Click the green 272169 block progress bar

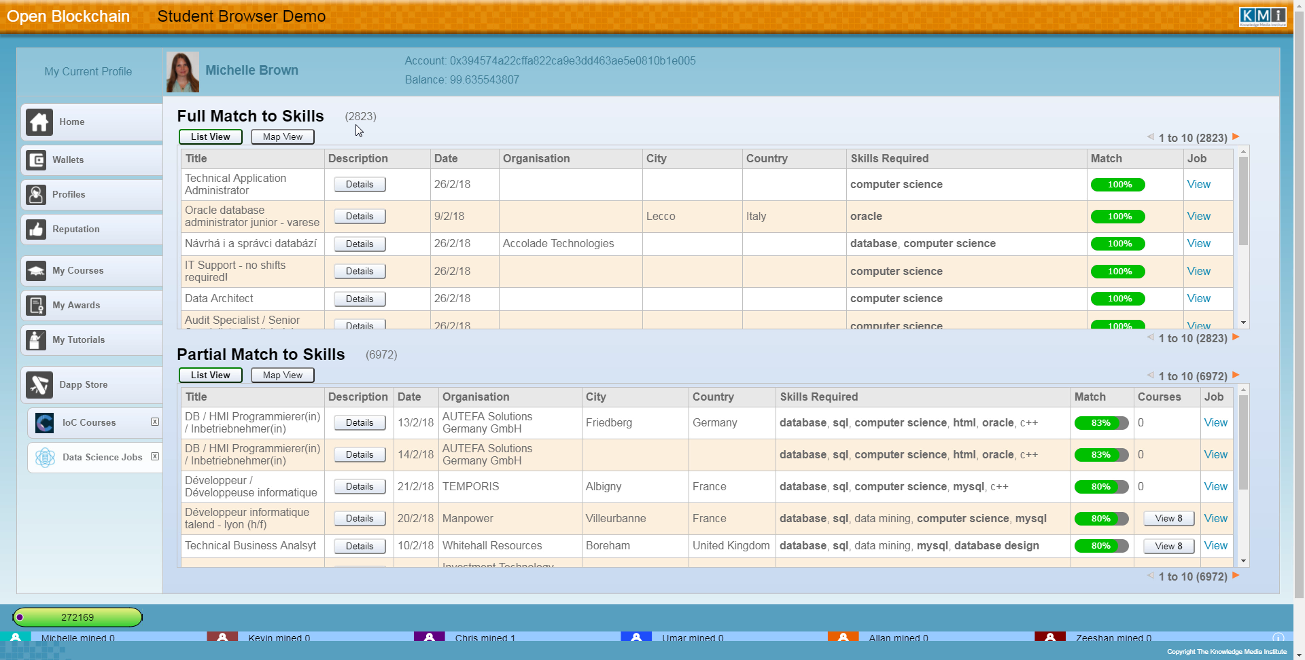point(77,617)
